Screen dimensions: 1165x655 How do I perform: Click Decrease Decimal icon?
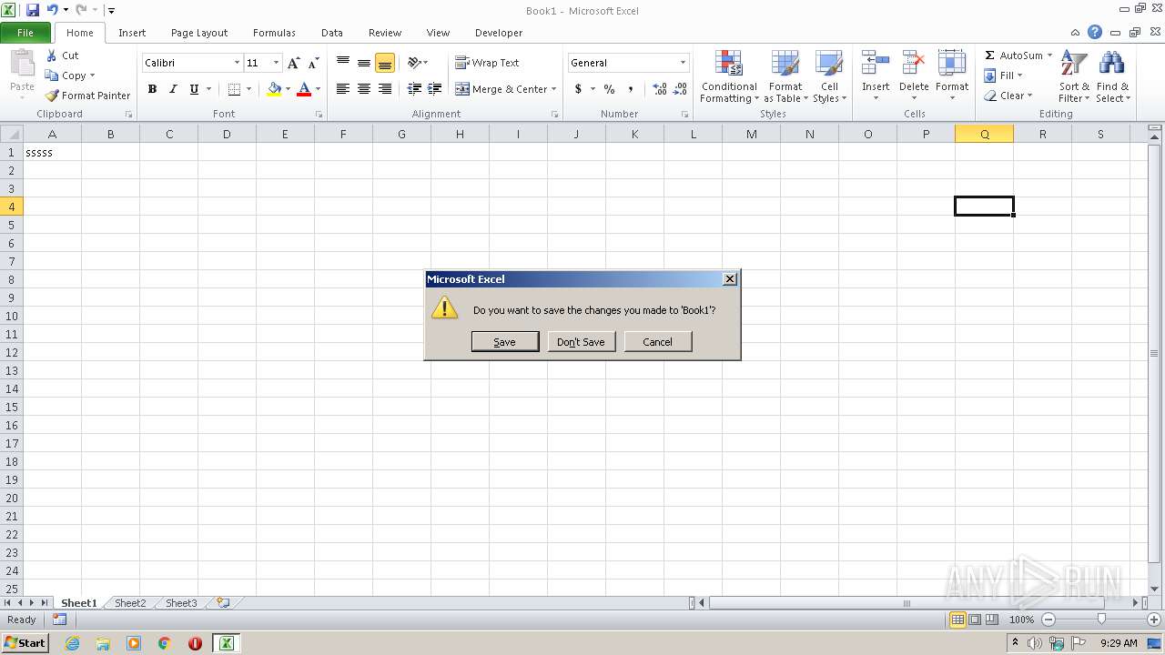tap(680, 89)
